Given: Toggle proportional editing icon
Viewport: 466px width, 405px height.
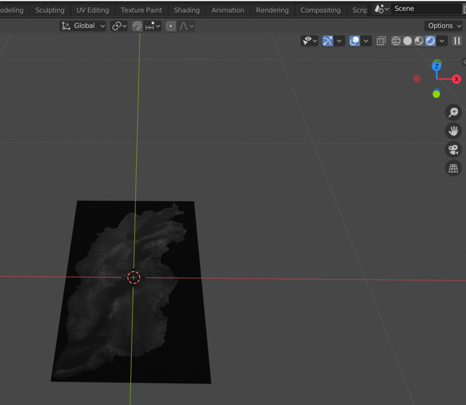Looking at the screenshot, I should coord(170,25).
